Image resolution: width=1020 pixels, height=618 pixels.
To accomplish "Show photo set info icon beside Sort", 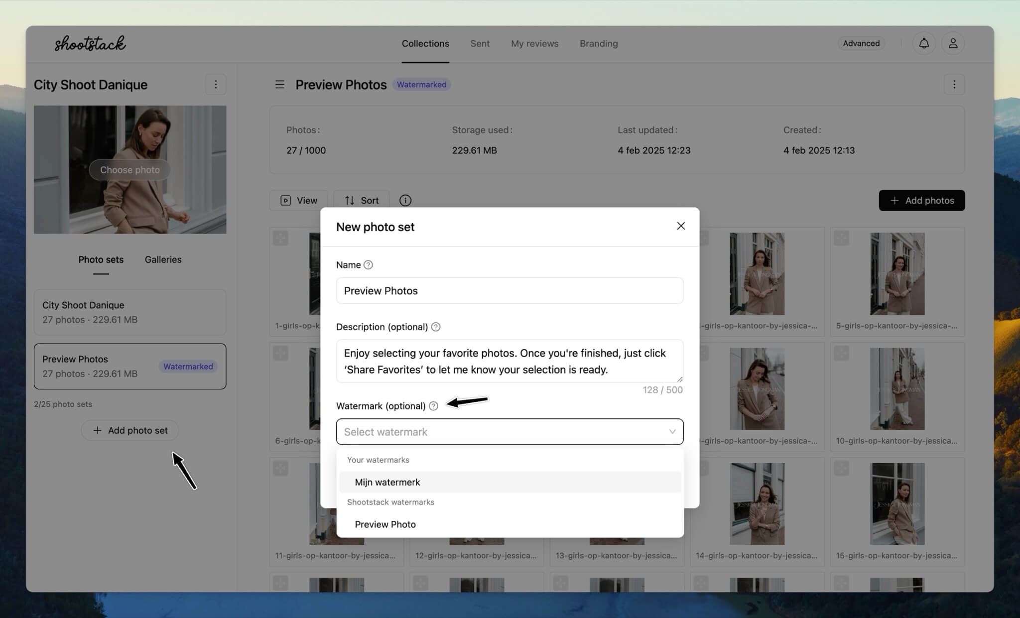I will tap(405, 200).
